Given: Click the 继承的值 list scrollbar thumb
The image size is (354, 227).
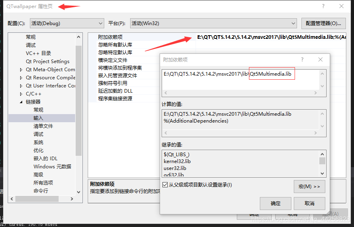Looking at the screenshot, I should tap(322, 161).
